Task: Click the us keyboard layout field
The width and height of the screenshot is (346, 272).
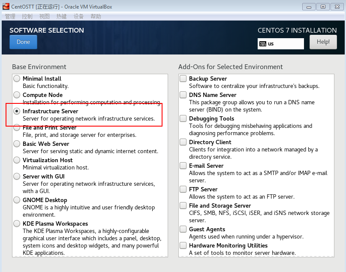Action: pyautogui.click(x=281, y=44)
